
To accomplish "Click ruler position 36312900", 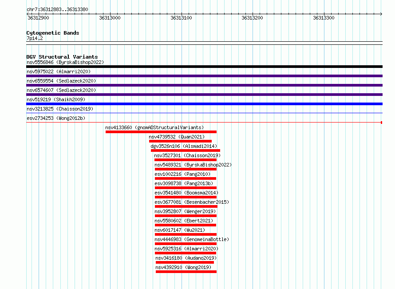I will [x=38, y=18].
